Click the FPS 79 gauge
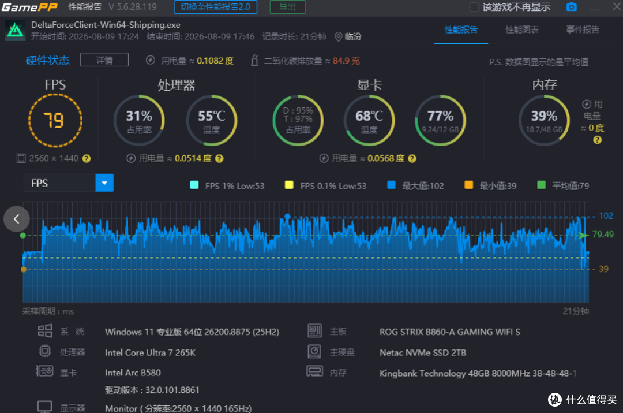623x413 pixels. tap(55, 121)
